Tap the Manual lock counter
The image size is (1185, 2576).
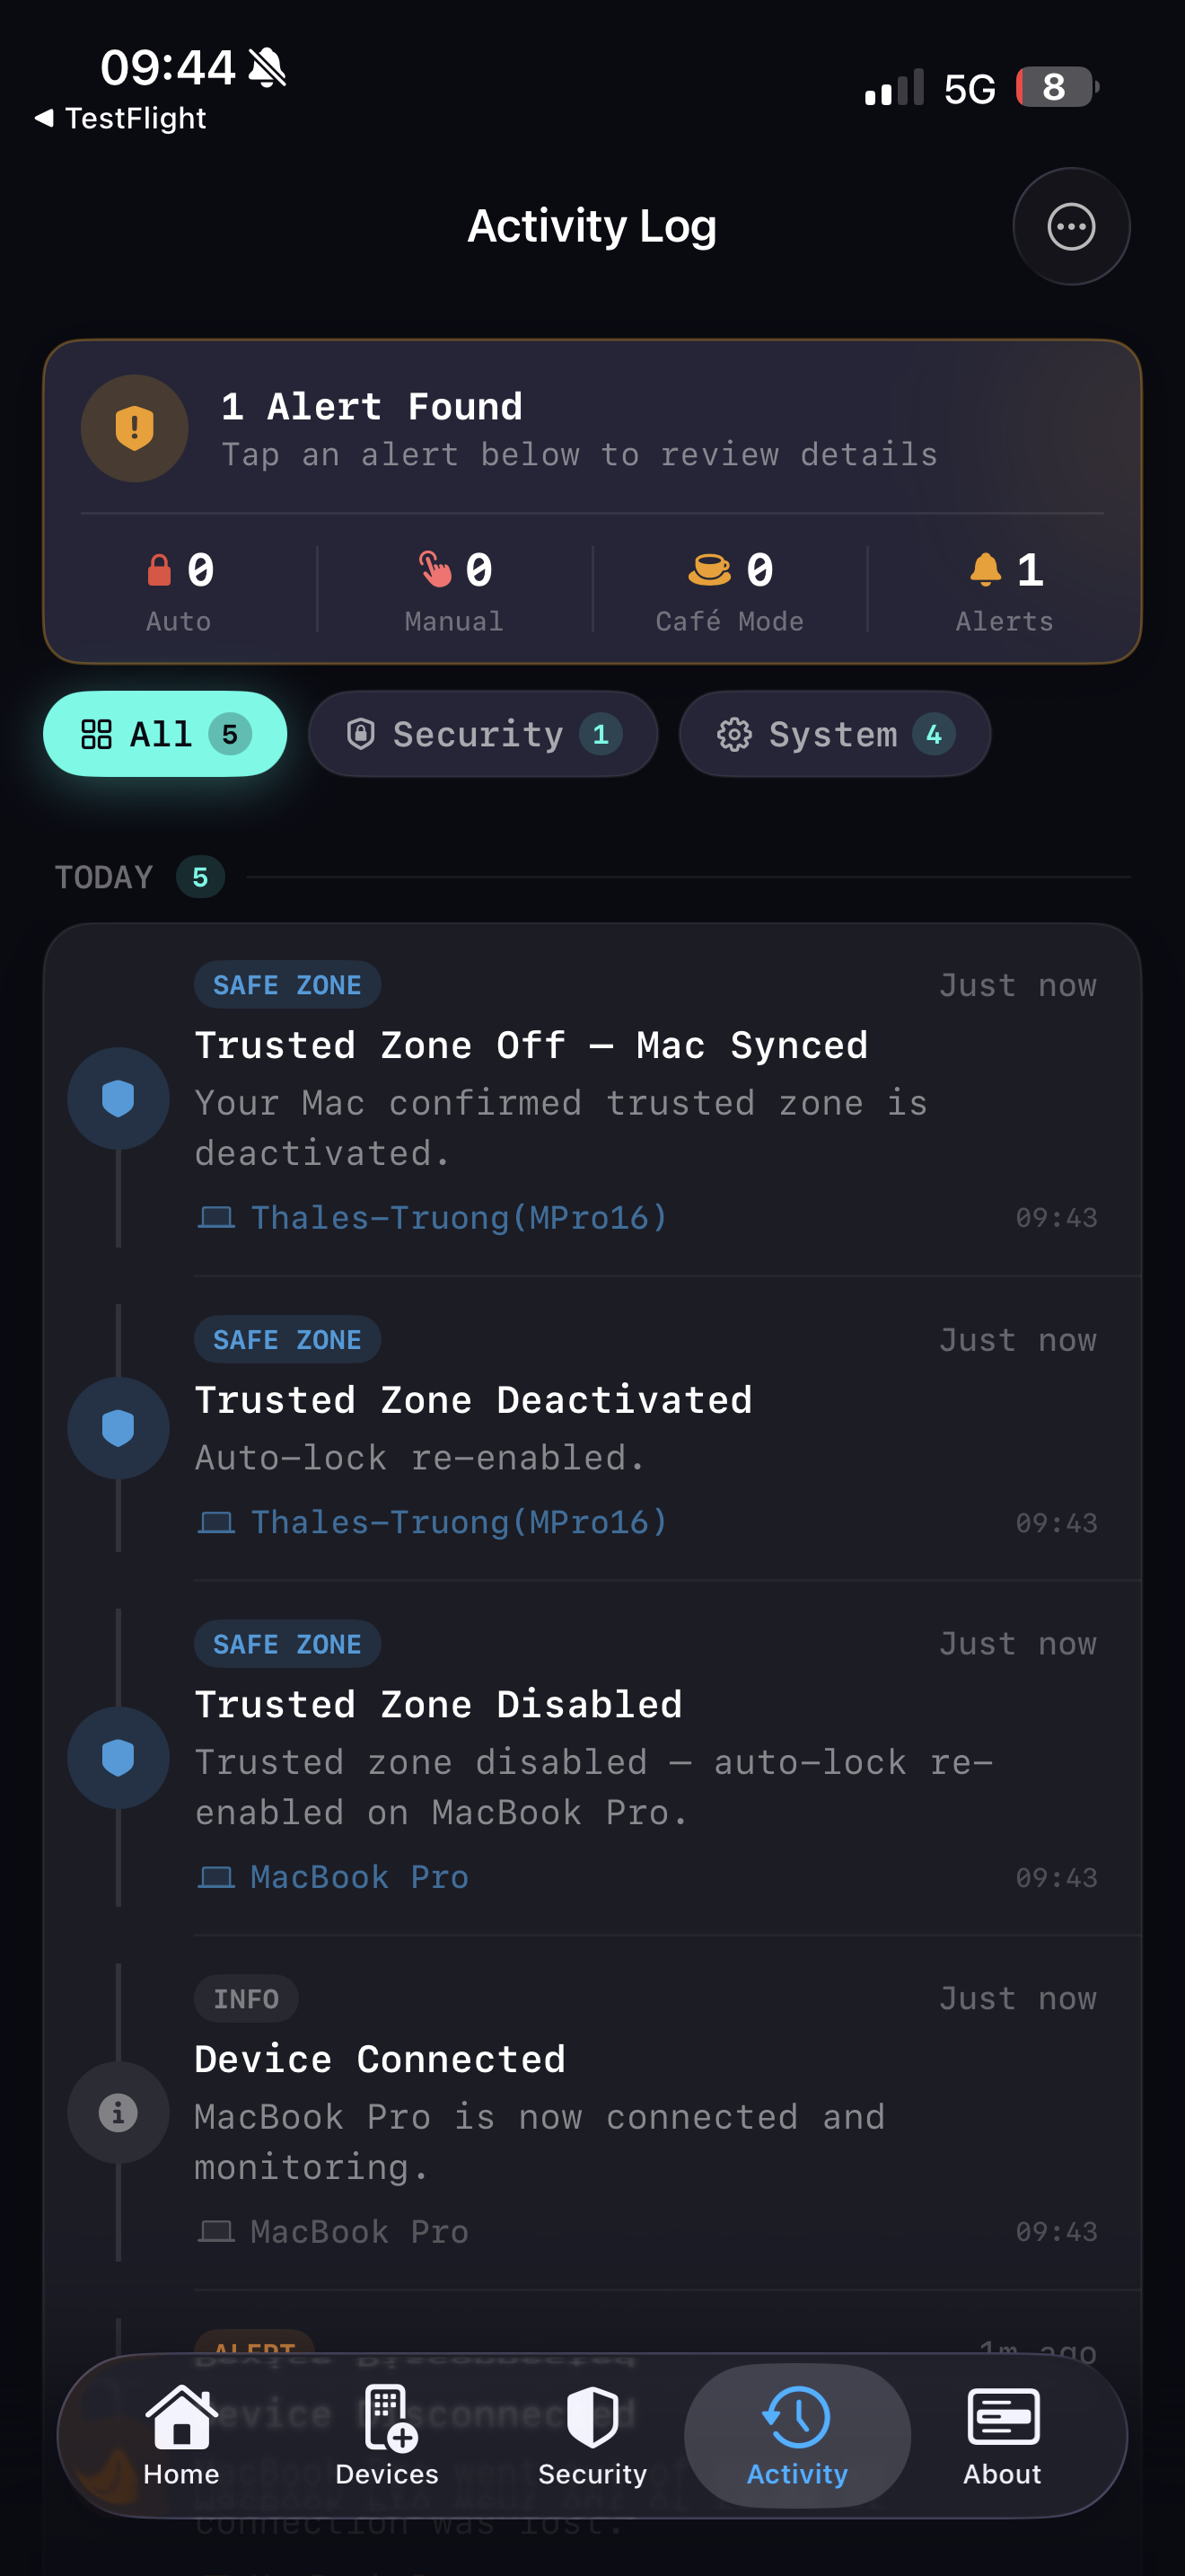coord(454,591)
